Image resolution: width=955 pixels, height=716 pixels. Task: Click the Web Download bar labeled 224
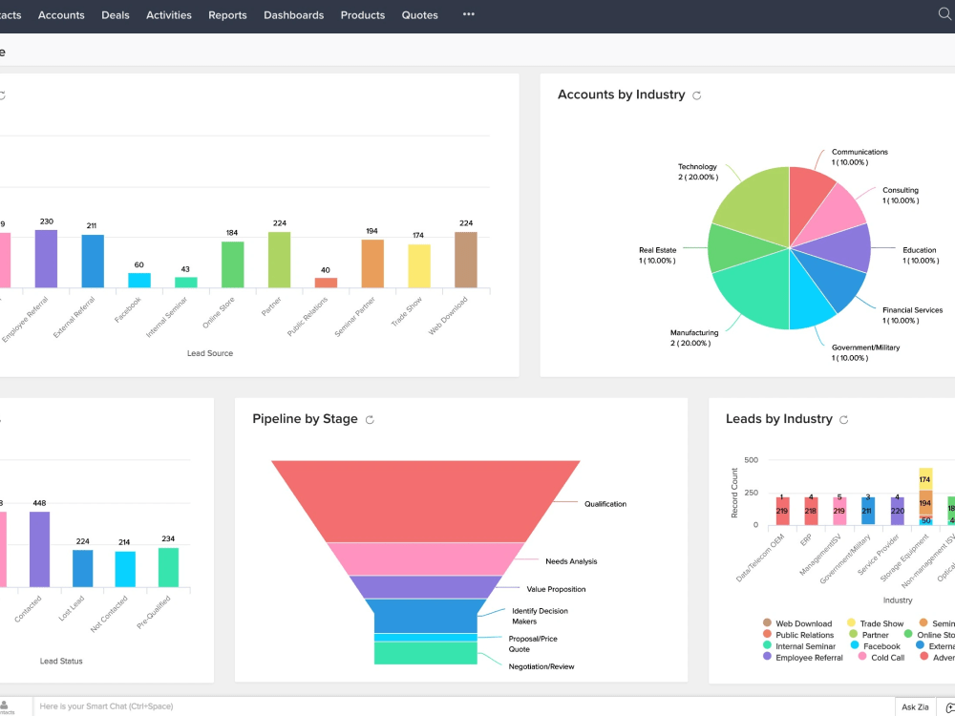click(x=466, y=260)
